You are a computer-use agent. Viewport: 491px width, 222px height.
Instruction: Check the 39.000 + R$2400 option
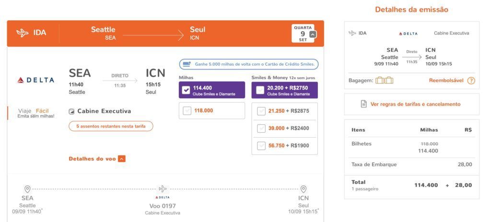click(x=261, y=129)
